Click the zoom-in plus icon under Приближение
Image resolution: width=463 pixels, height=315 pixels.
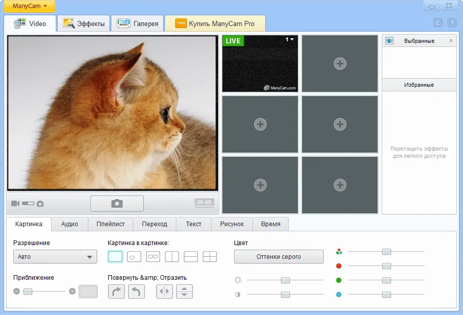click(73, 292)
